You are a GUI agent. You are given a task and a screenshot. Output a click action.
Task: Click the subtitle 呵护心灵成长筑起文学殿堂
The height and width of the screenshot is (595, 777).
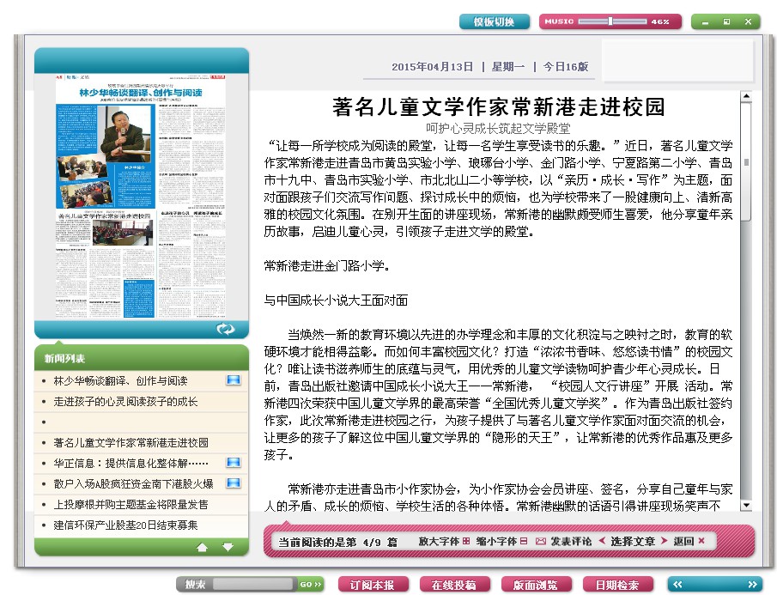(498, 128)
